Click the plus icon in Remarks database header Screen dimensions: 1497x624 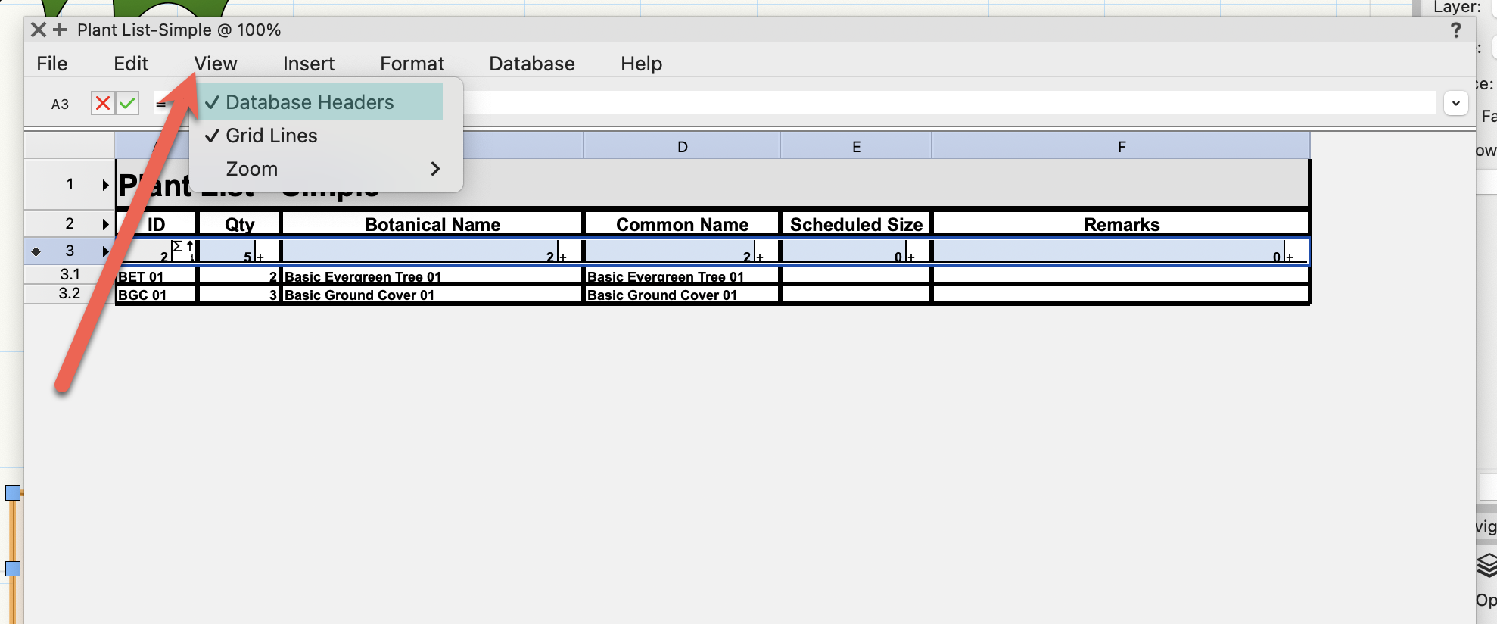point(1289,257)
